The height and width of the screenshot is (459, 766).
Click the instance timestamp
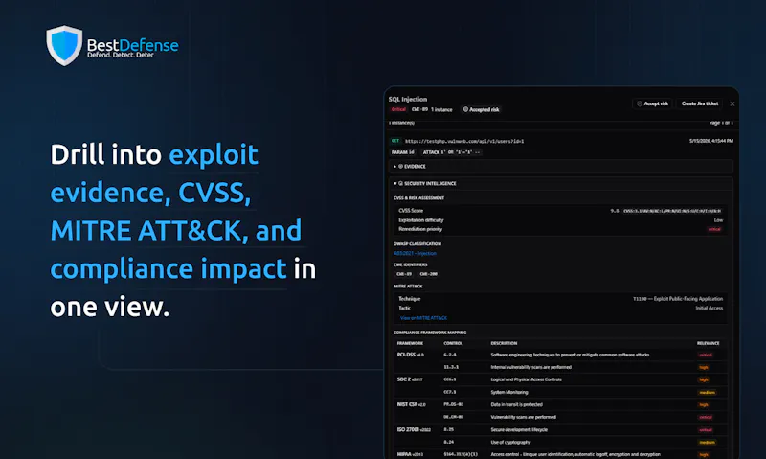710,141
